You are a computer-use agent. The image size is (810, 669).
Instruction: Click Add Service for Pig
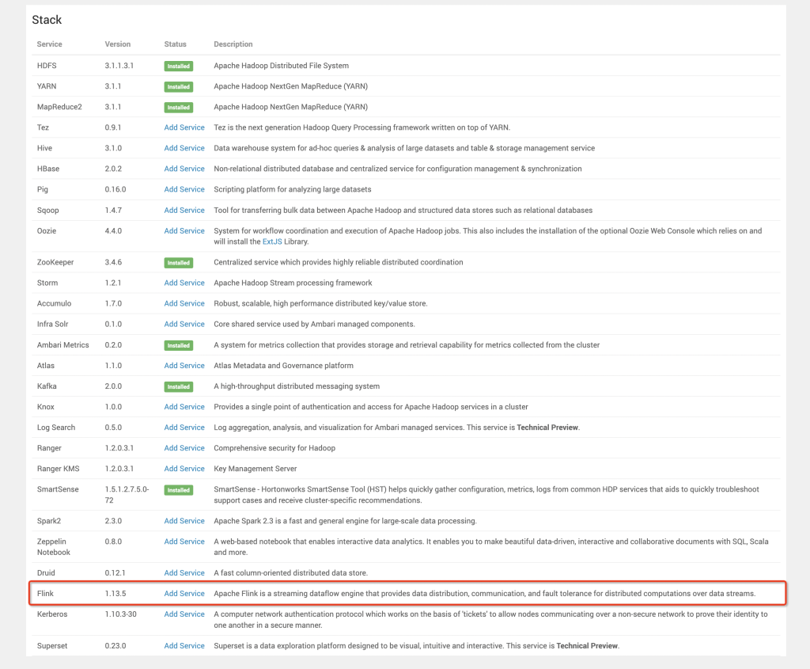(x=184, y=189)
